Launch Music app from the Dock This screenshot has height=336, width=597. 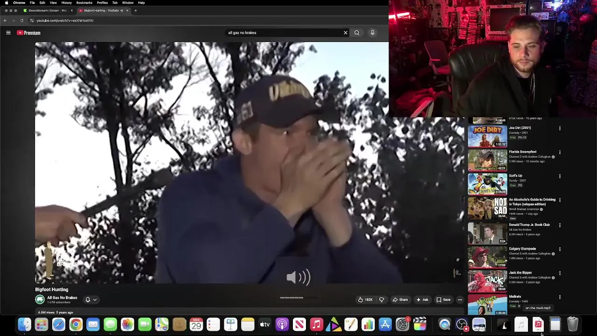(x=316, y=324)
